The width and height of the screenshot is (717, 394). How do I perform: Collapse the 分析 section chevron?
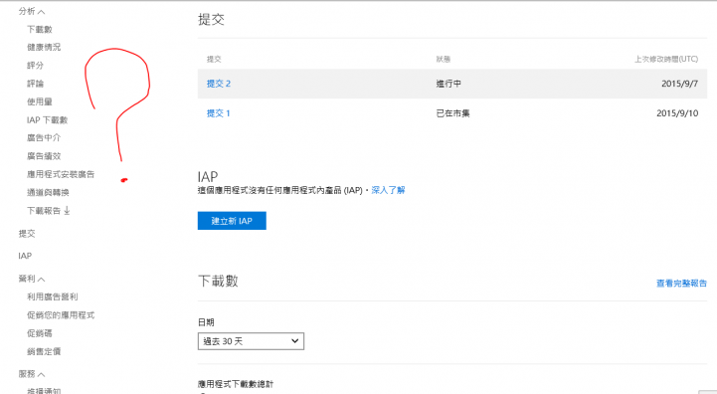coord(41,12)
